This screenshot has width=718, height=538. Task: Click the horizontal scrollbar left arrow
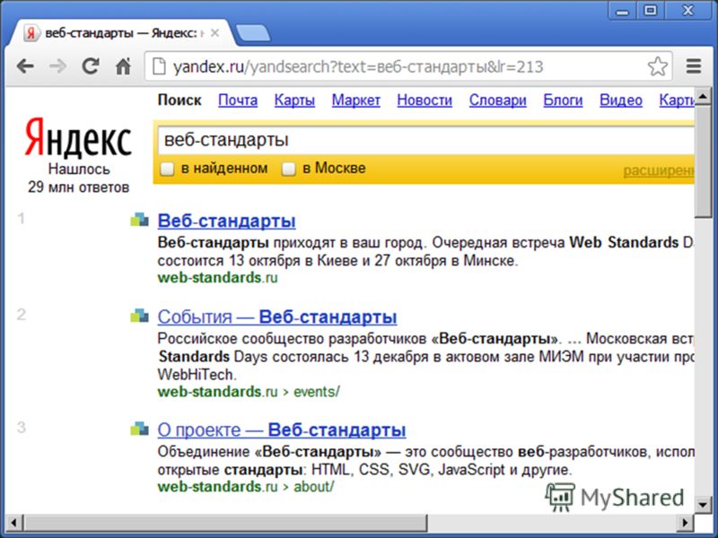point(13,522)
